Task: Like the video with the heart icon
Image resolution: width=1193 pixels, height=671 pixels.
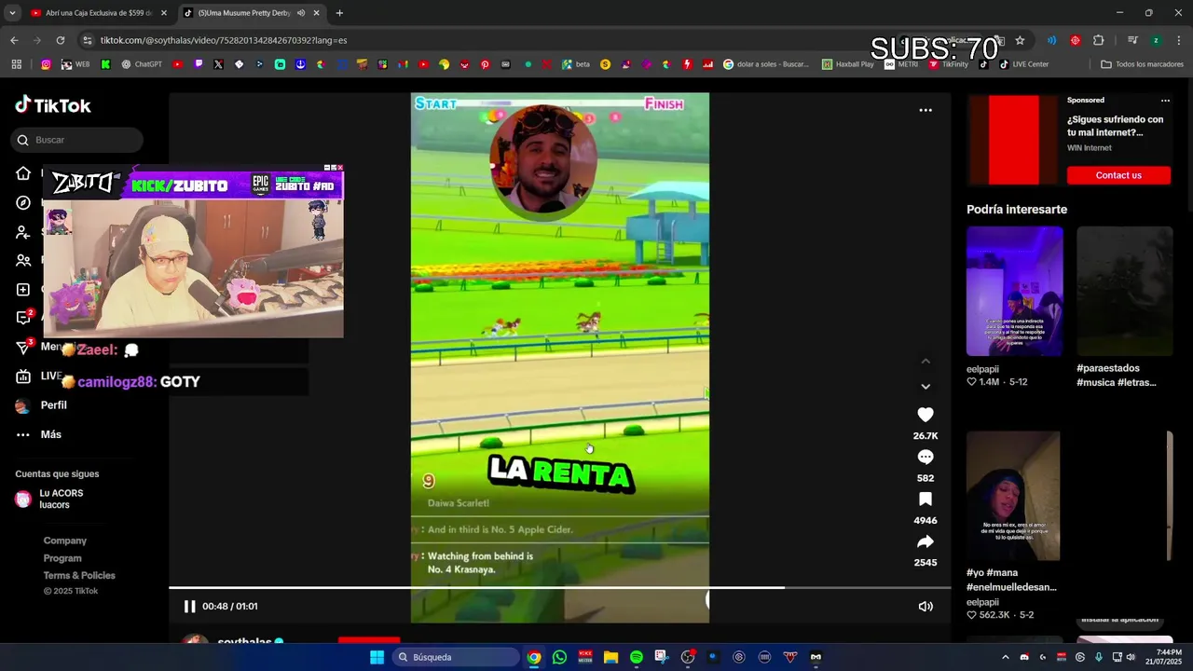Action: click(926, 415)
